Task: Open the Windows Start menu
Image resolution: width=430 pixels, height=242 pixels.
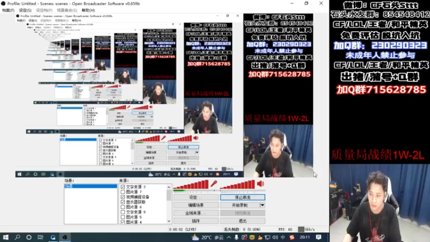Action: point(5,237)
